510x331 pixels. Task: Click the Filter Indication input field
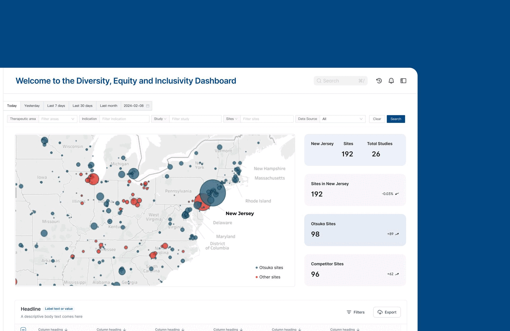click(124, 119)
